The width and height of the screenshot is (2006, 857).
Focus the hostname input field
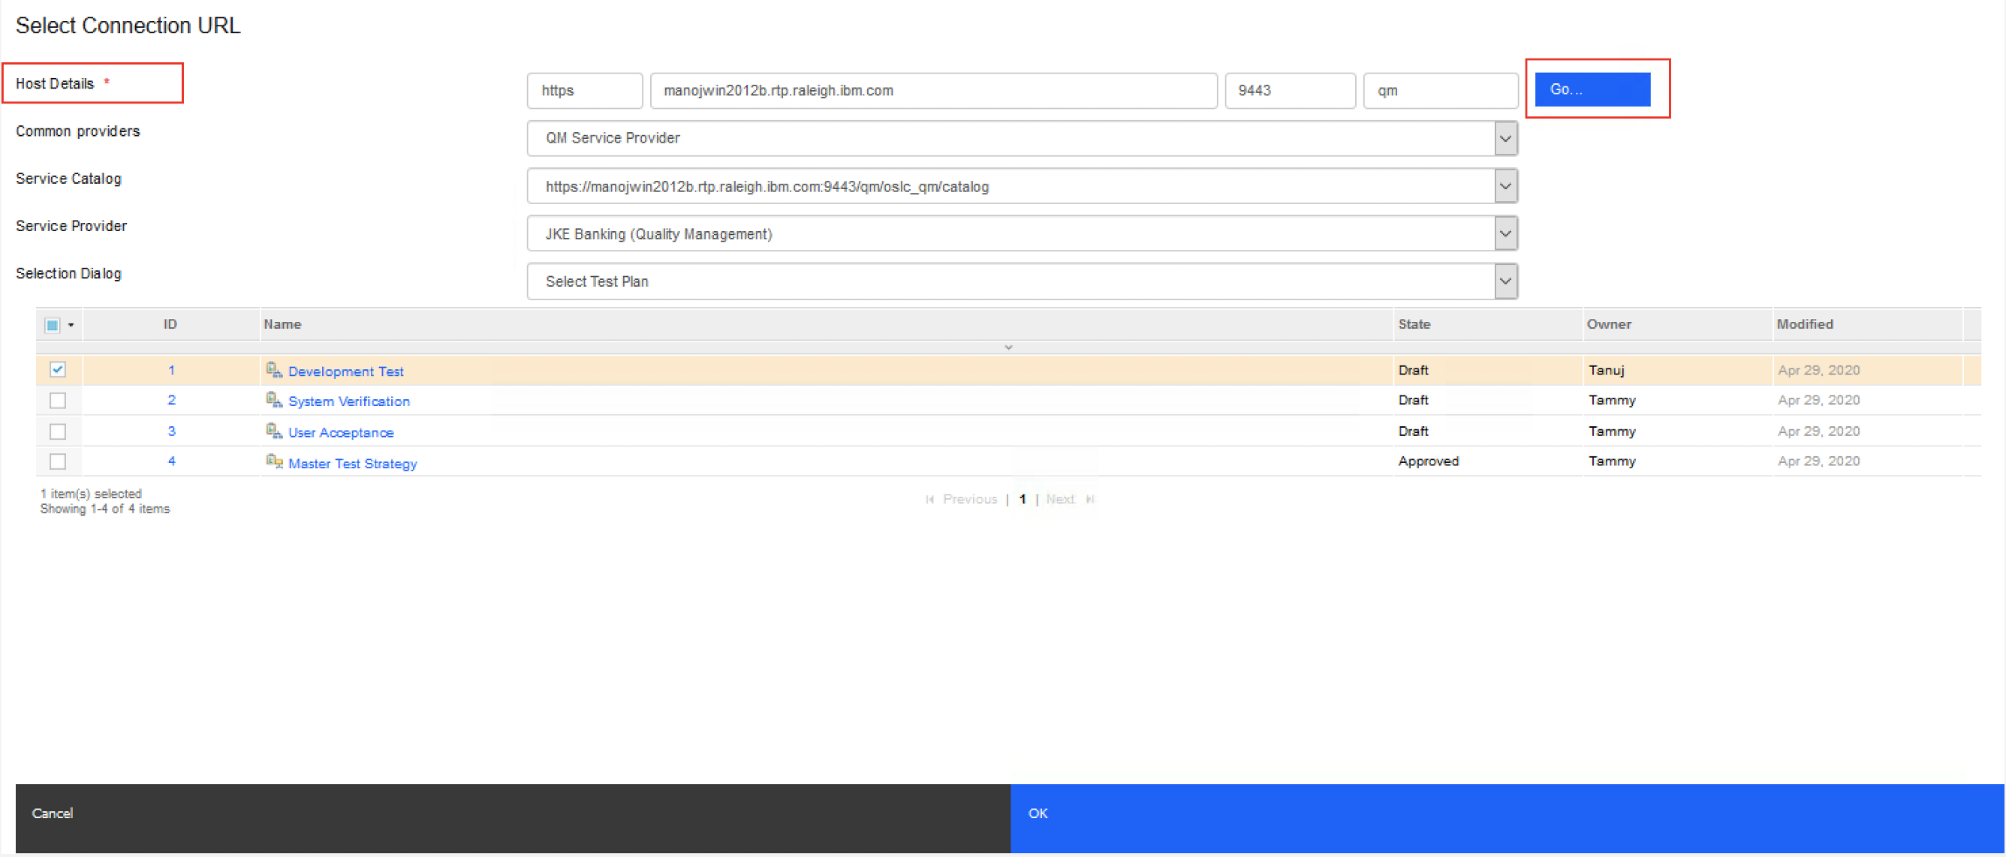[x=934, y=90]
